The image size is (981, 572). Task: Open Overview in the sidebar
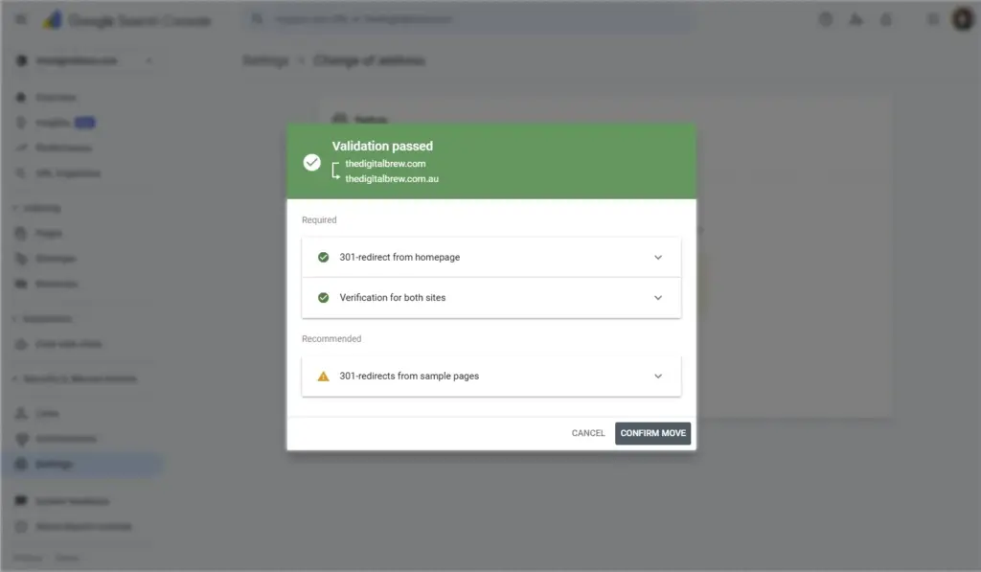(x=55, y=97)
